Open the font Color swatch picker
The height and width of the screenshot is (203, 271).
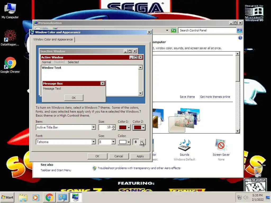[124, 142]
